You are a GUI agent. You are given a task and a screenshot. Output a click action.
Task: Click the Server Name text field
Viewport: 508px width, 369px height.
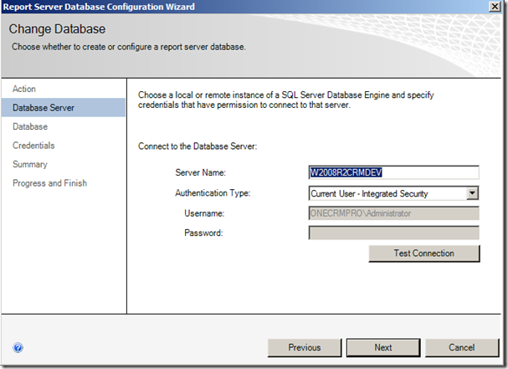[393, 173]
